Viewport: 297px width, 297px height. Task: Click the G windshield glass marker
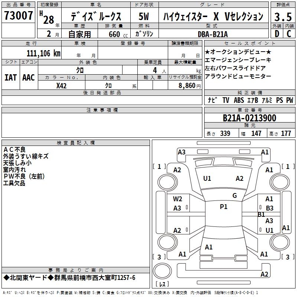point(234,196)
